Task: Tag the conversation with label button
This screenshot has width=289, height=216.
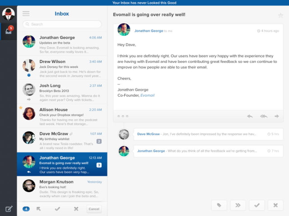Action: (x=219, y=205)
